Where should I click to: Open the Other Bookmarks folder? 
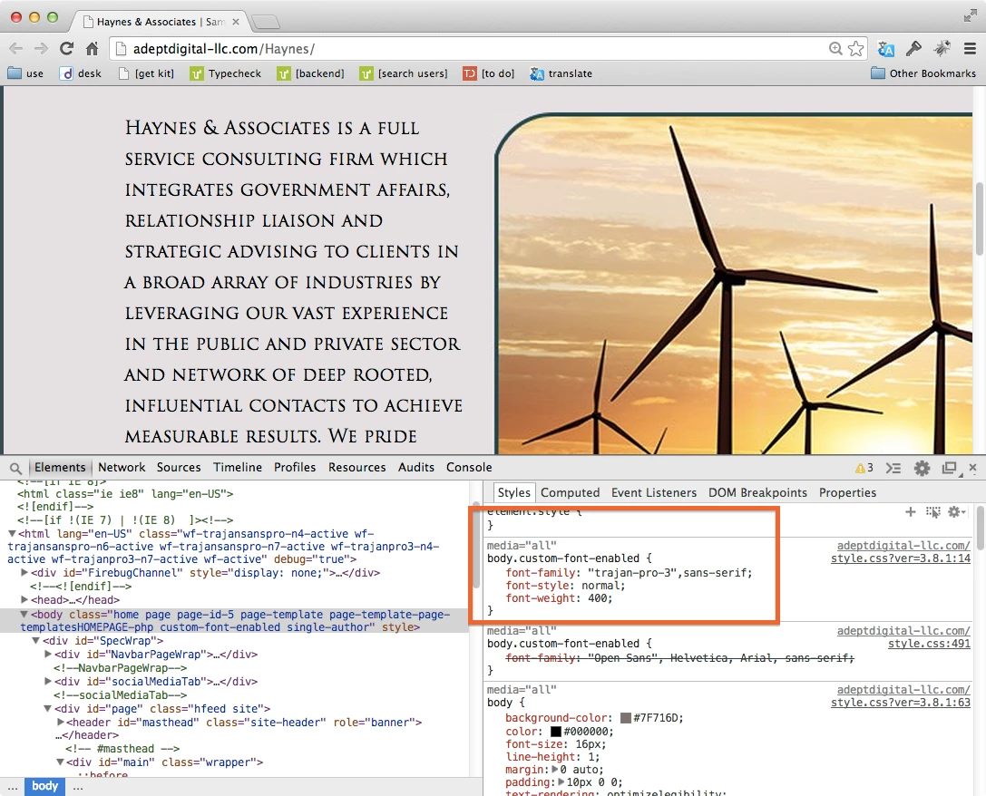point(923,73)
